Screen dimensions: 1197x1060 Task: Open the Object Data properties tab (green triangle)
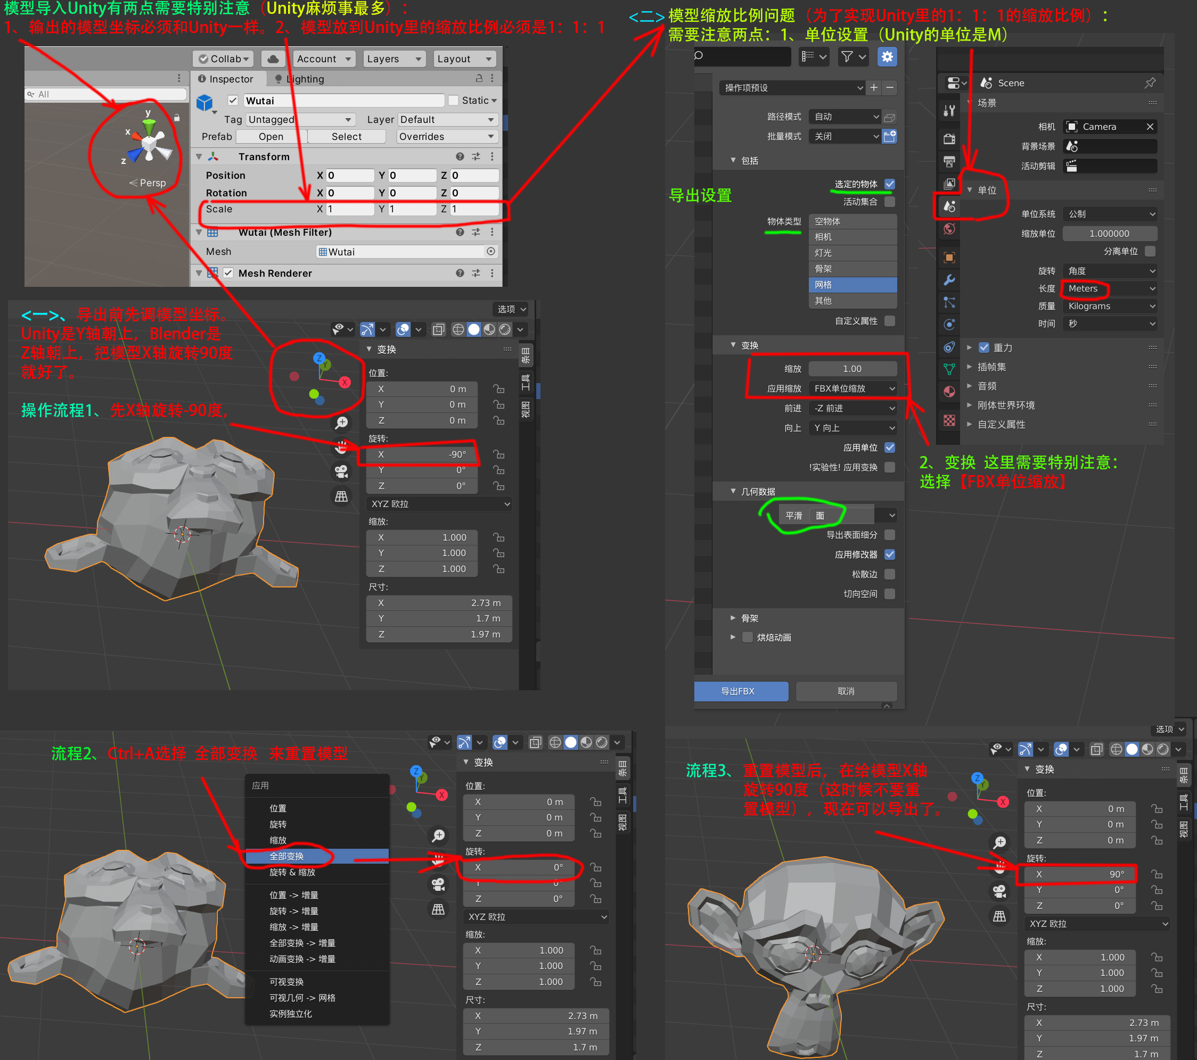tap(949, 369)
